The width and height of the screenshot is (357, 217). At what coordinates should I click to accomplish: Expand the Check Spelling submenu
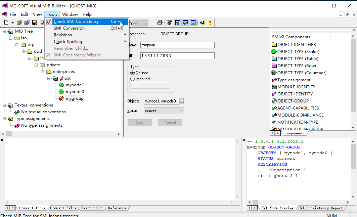[87, 41]
